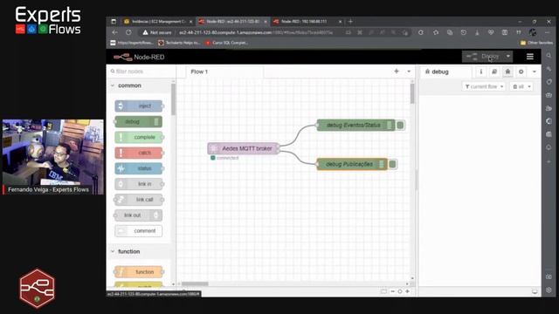Viewport: 559px width, 314px height.
Task: Select the debug Eventos/Status node
Action: (355, 125)
